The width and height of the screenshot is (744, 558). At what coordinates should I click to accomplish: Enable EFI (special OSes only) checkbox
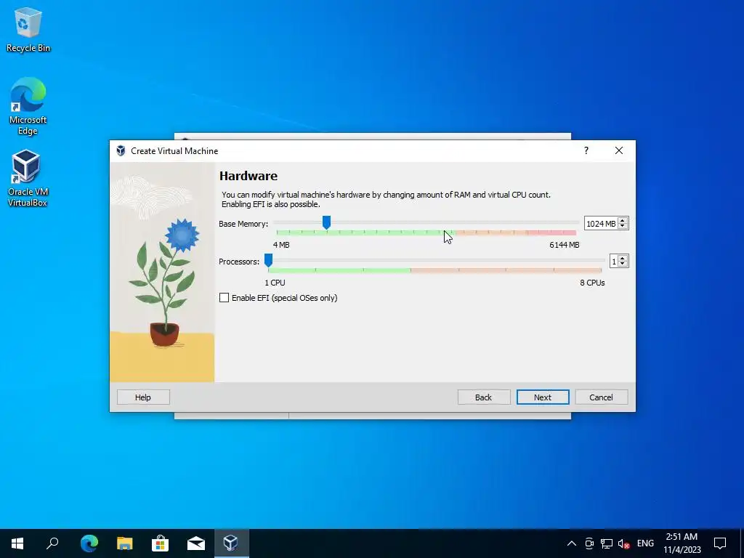224,297
